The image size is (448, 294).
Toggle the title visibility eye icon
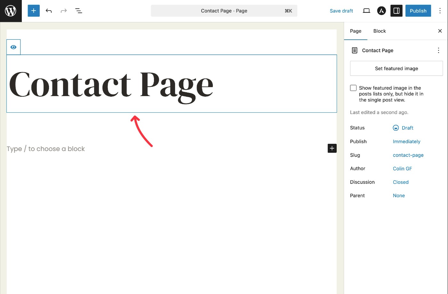(x=13, y=47)
